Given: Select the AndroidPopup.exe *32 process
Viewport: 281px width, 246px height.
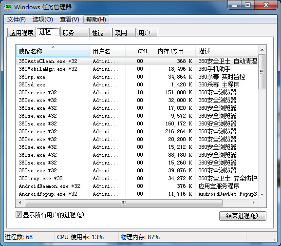Looking at the screenshot, I should coord(137,194).
